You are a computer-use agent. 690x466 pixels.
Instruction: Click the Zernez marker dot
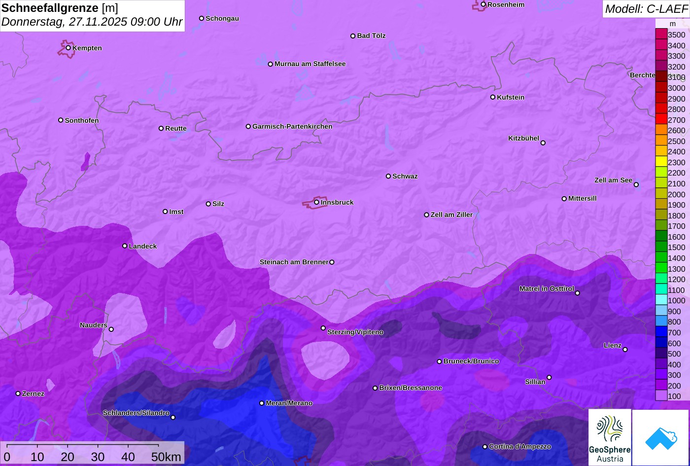point(18,394)
